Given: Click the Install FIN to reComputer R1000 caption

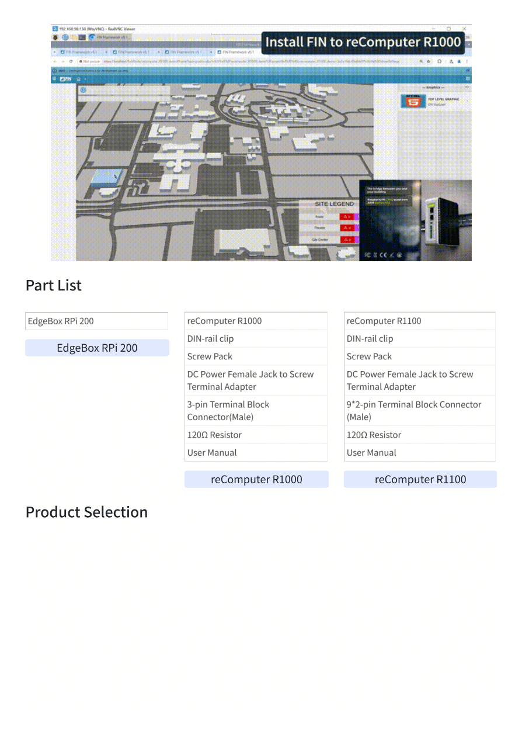Looking at the screenshot, I should coord(363,42).
